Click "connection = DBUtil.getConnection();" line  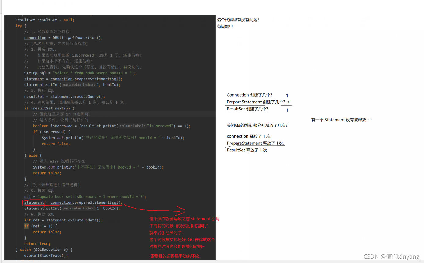point(64,38)
